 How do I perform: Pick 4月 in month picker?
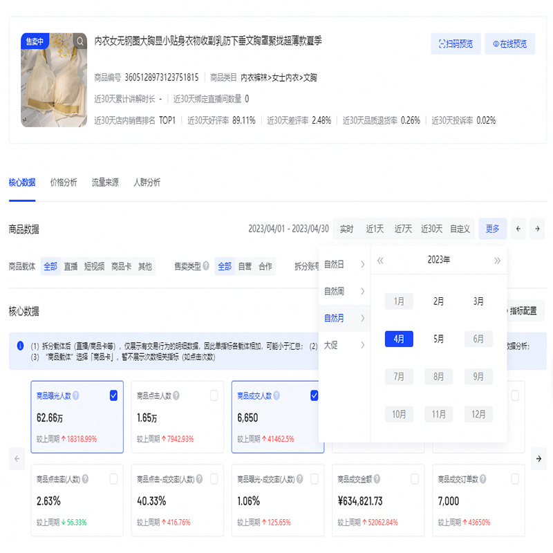(399, 339)
